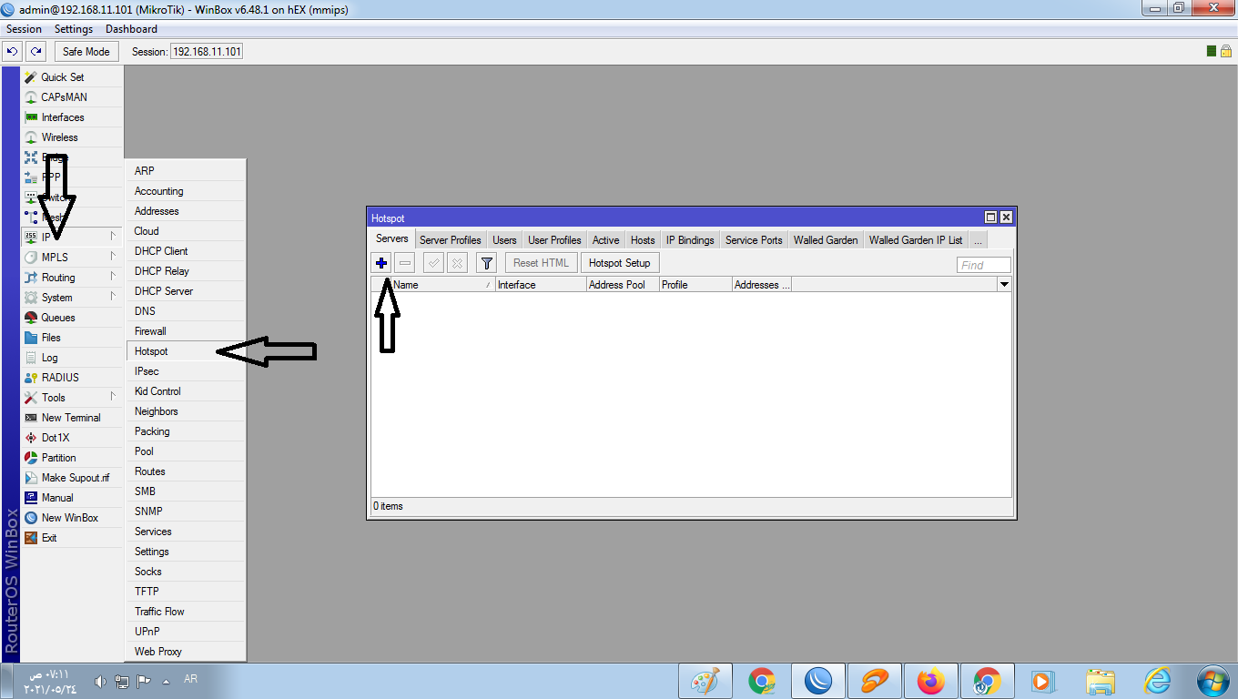Expand the IP submenu arrow

(113, 237)
